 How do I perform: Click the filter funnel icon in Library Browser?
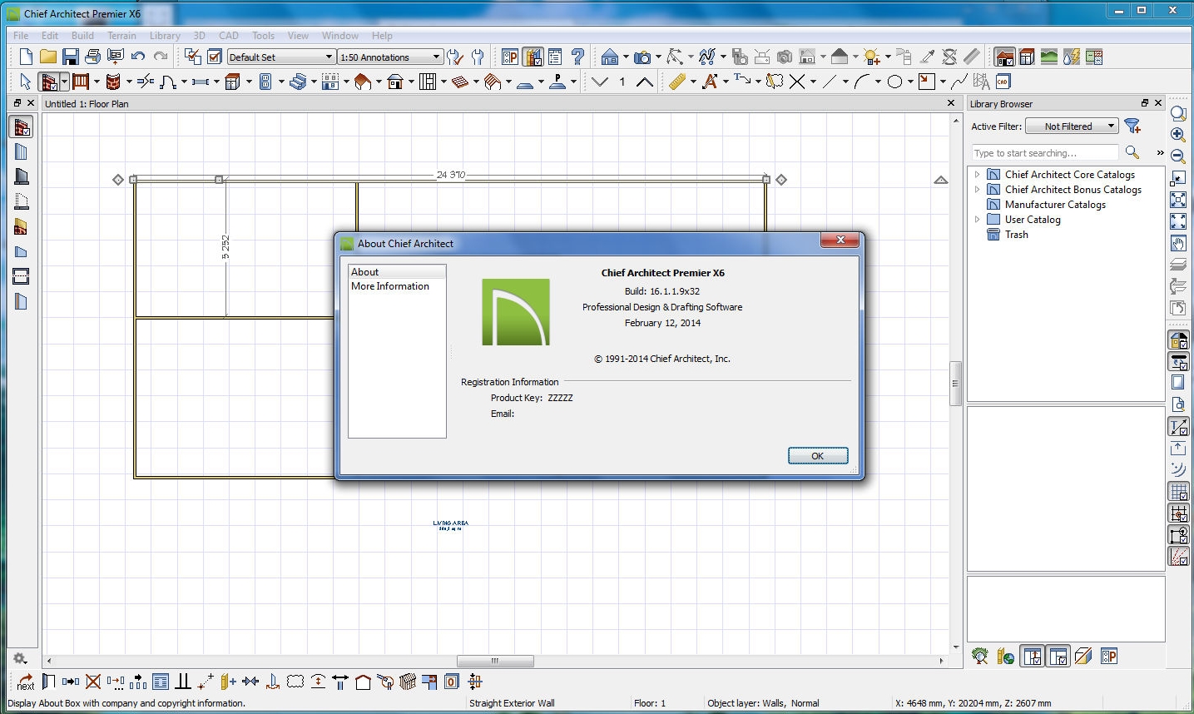[x=1132, y=126]
